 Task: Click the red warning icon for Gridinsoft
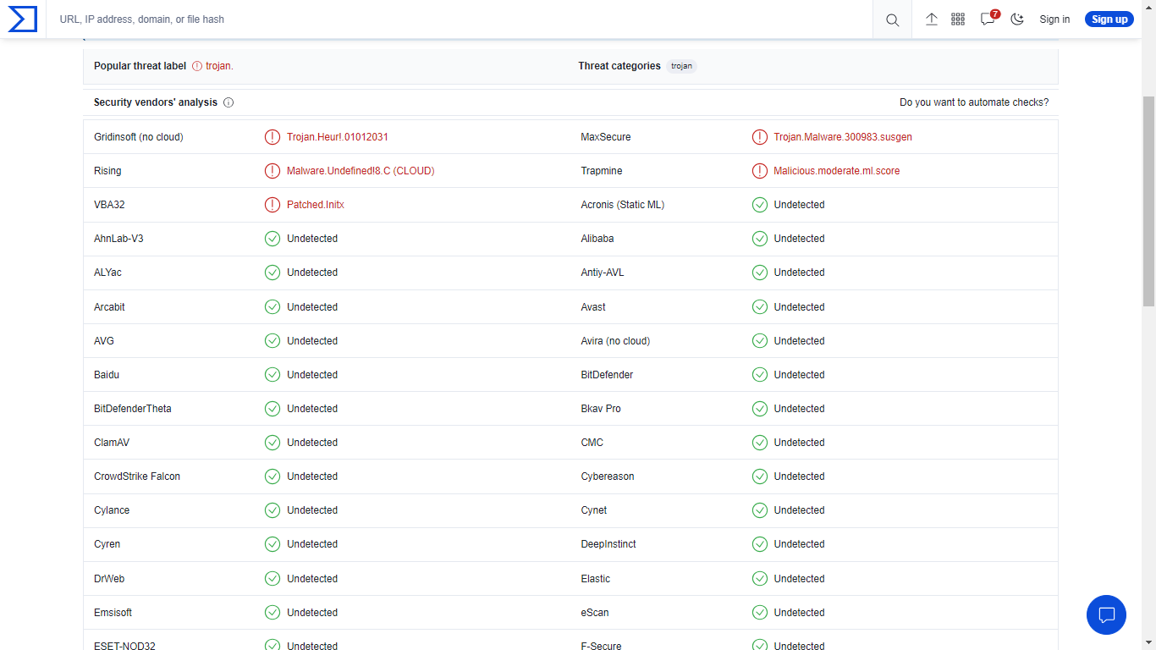pos(272,137)
